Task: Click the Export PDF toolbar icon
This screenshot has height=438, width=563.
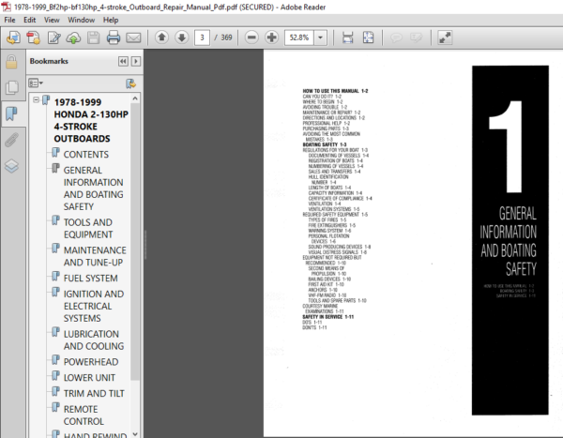Action: point(13,38)
